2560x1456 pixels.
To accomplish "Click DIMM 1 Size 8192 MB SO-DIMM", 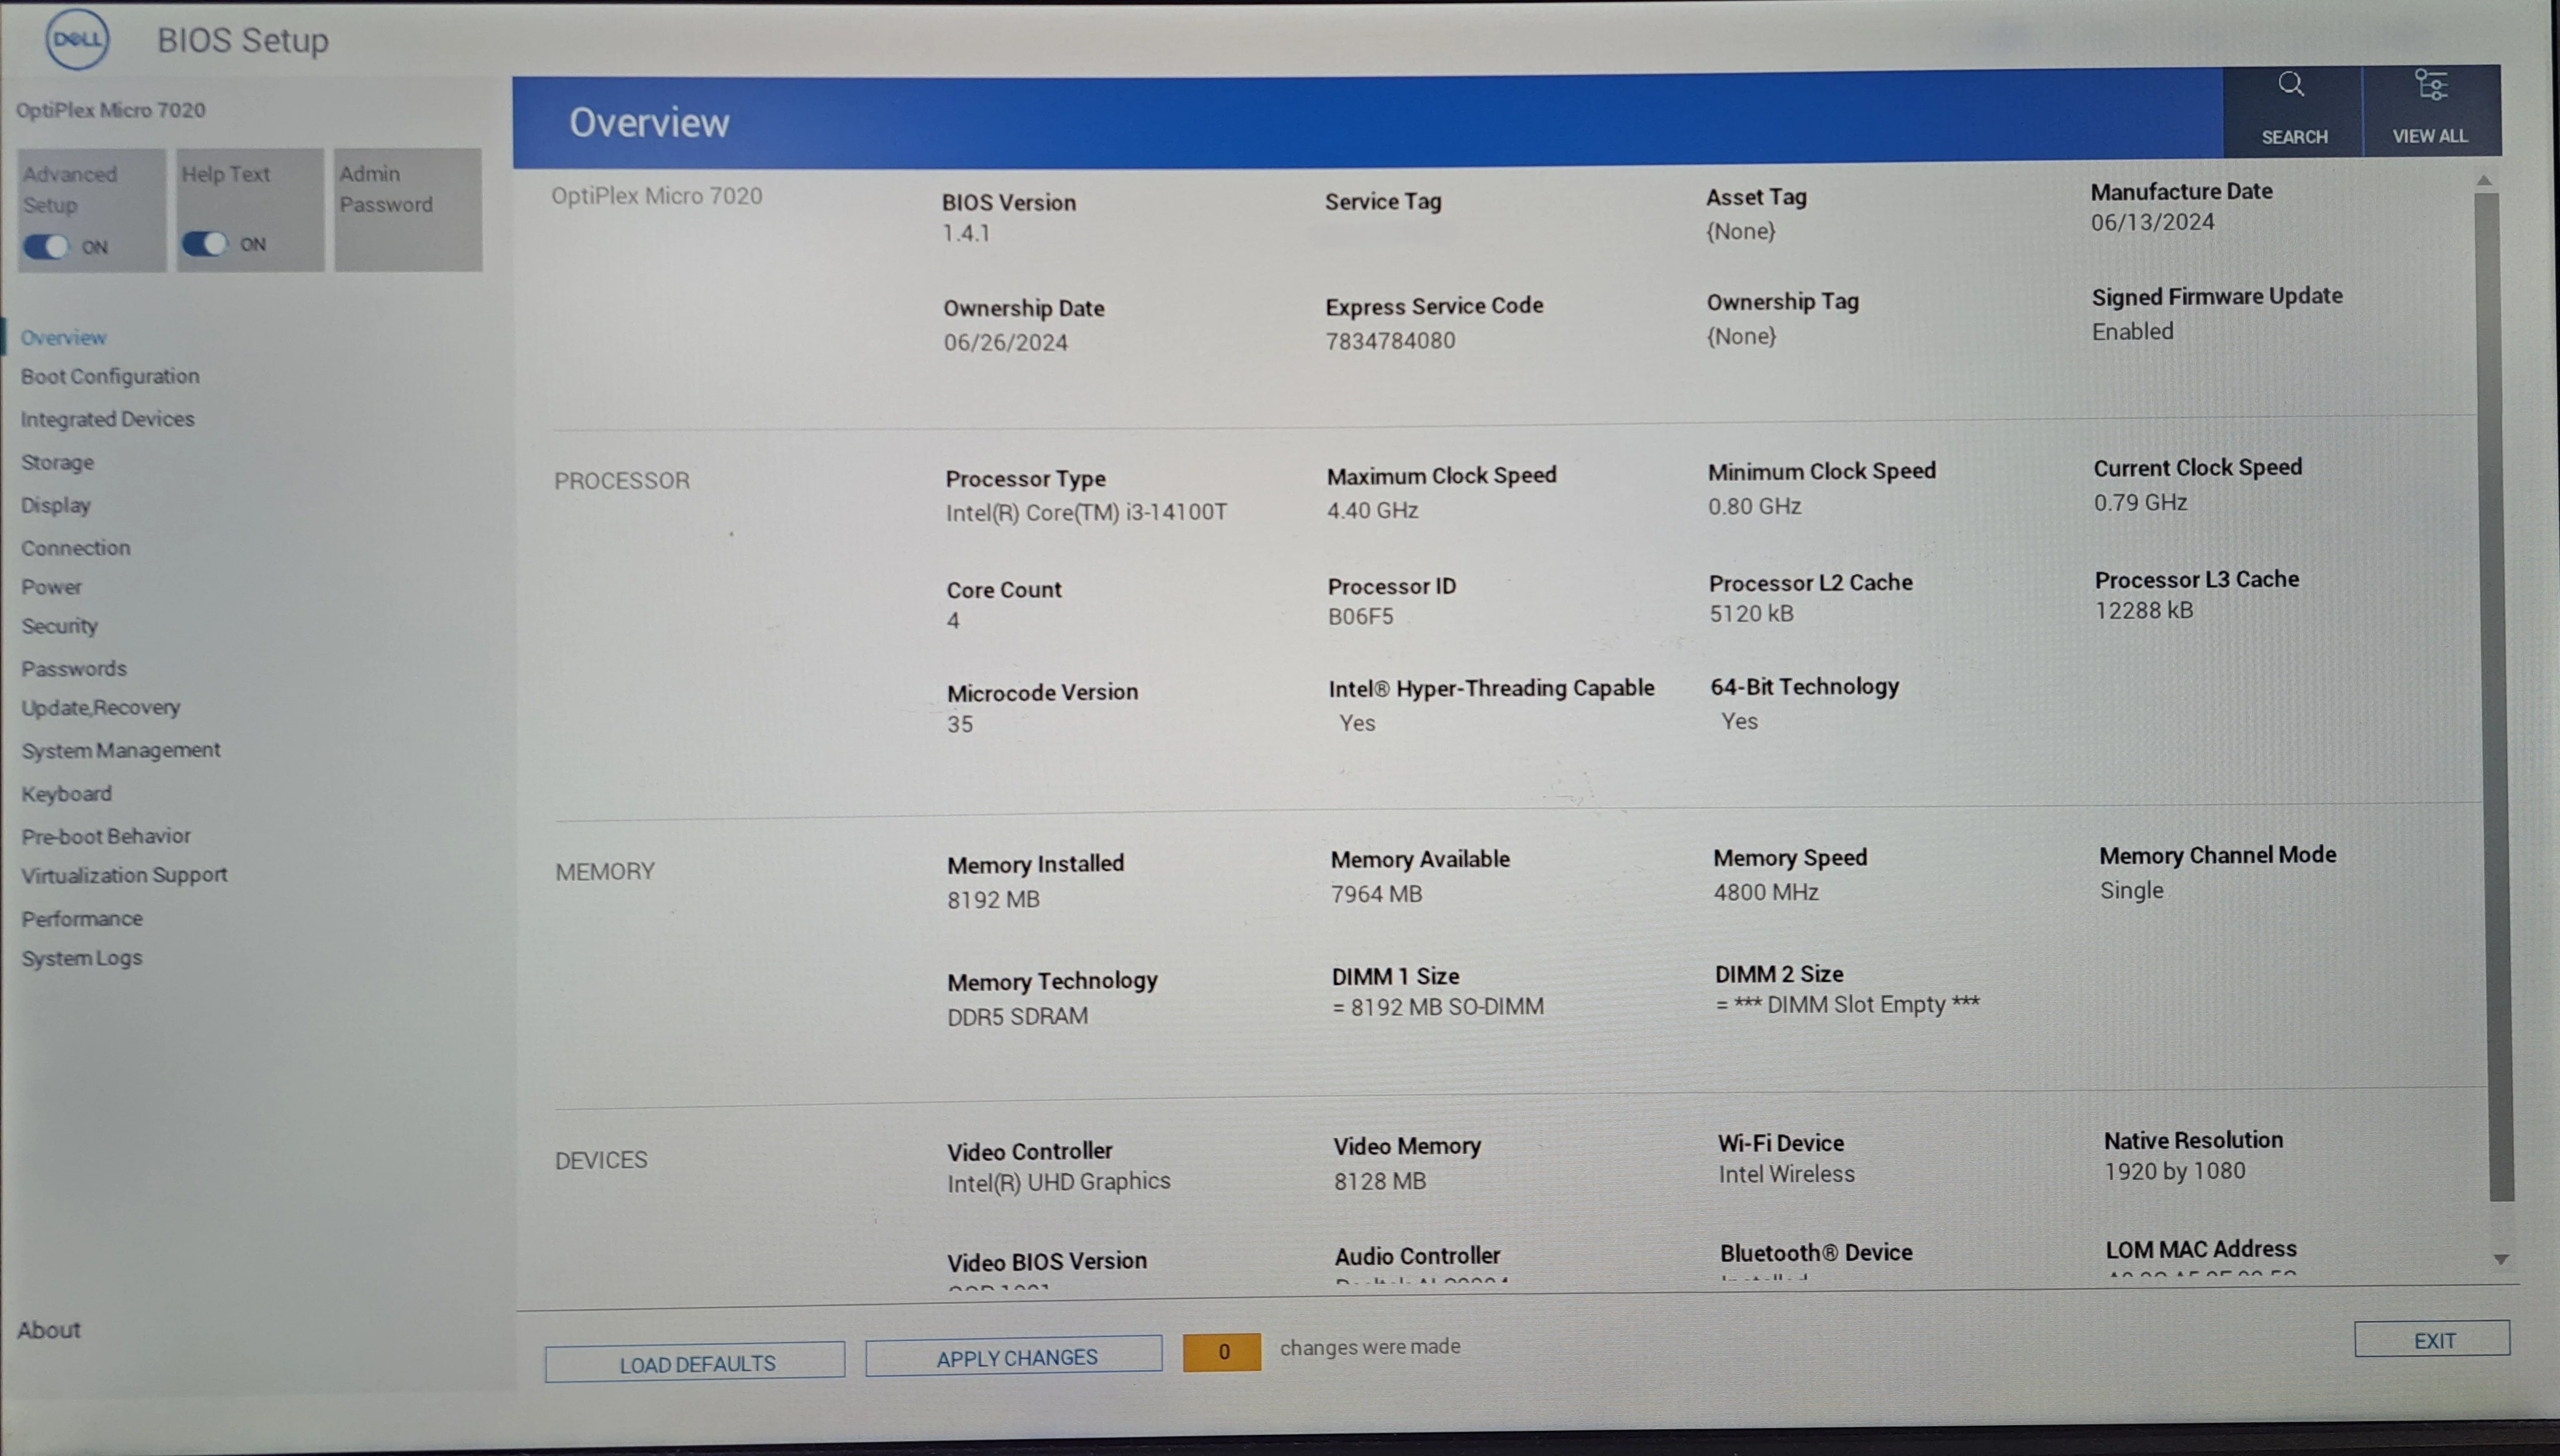I will point(1437,1007).
